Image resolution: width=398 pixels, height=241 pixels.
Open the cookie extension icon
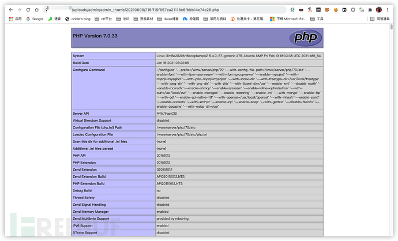[x=336, y=10]
